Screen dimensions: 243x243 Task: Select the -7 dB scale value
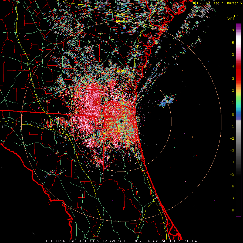pyautogui.click(x=232, y=198)
